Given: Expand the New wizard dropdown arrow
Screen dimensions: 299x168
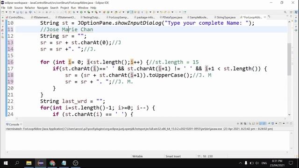Looking at the screenshot, I should 6,12.
